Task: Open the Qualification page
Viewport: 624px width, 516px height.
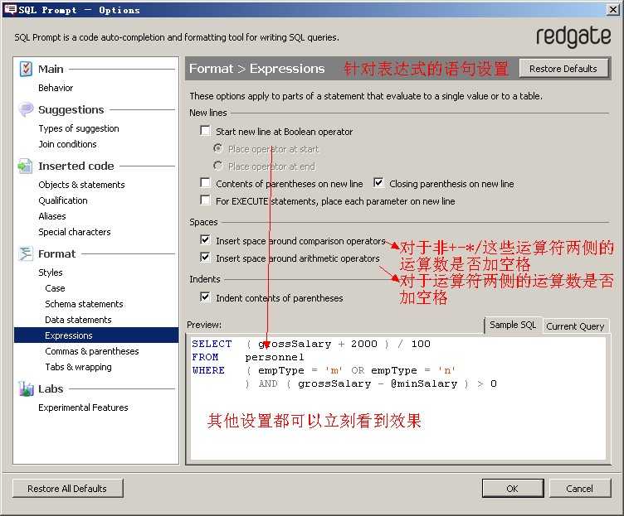Action: [63, 200]
